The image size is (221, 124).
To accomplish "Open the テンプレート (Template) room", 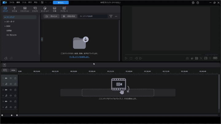I will 64,9.
